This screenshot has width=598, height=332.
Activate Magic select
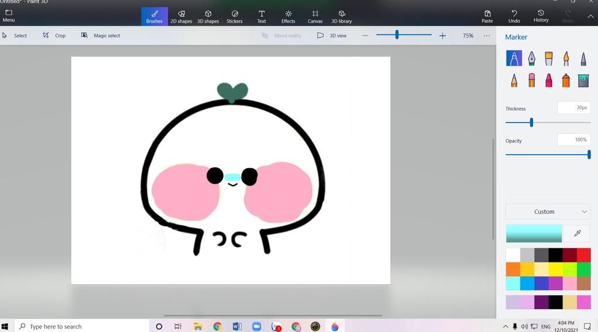click(100, 36)
